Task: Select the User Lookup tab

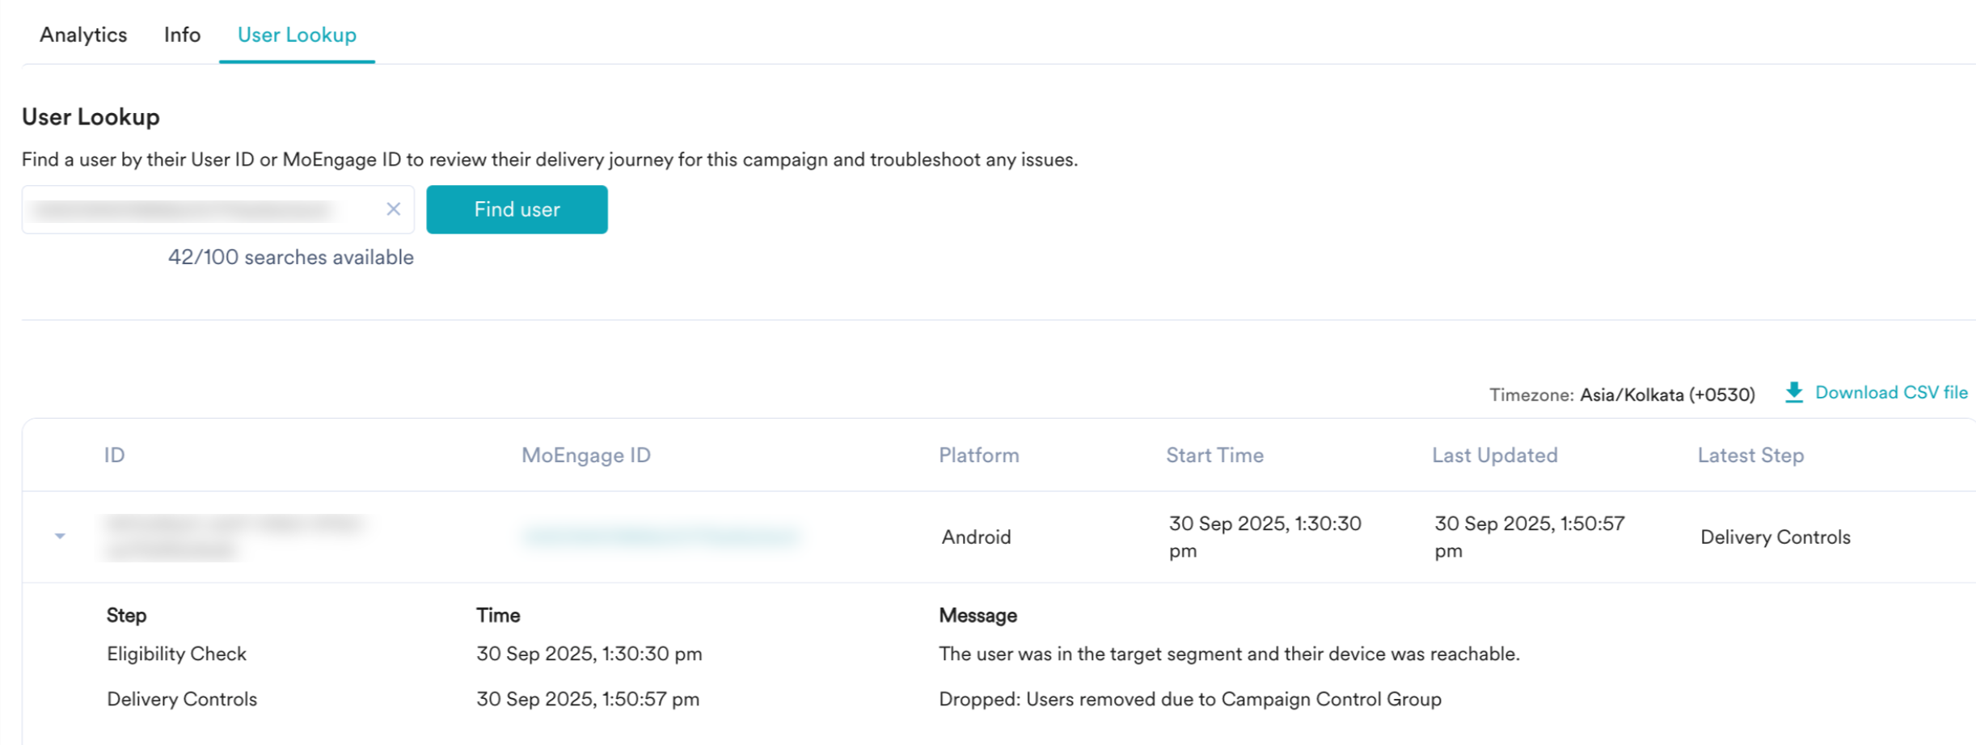Action: [297, 35]
